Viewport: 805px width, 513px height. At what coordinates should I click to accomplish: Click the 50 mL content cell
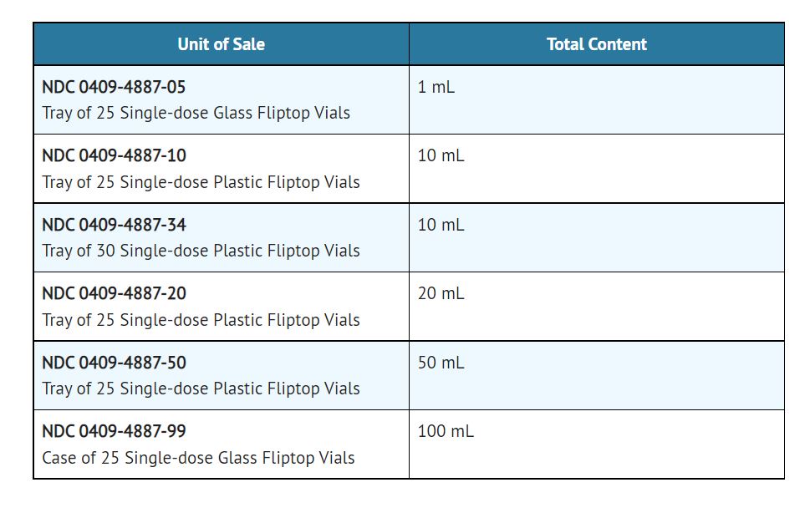(x=441, y=363)
